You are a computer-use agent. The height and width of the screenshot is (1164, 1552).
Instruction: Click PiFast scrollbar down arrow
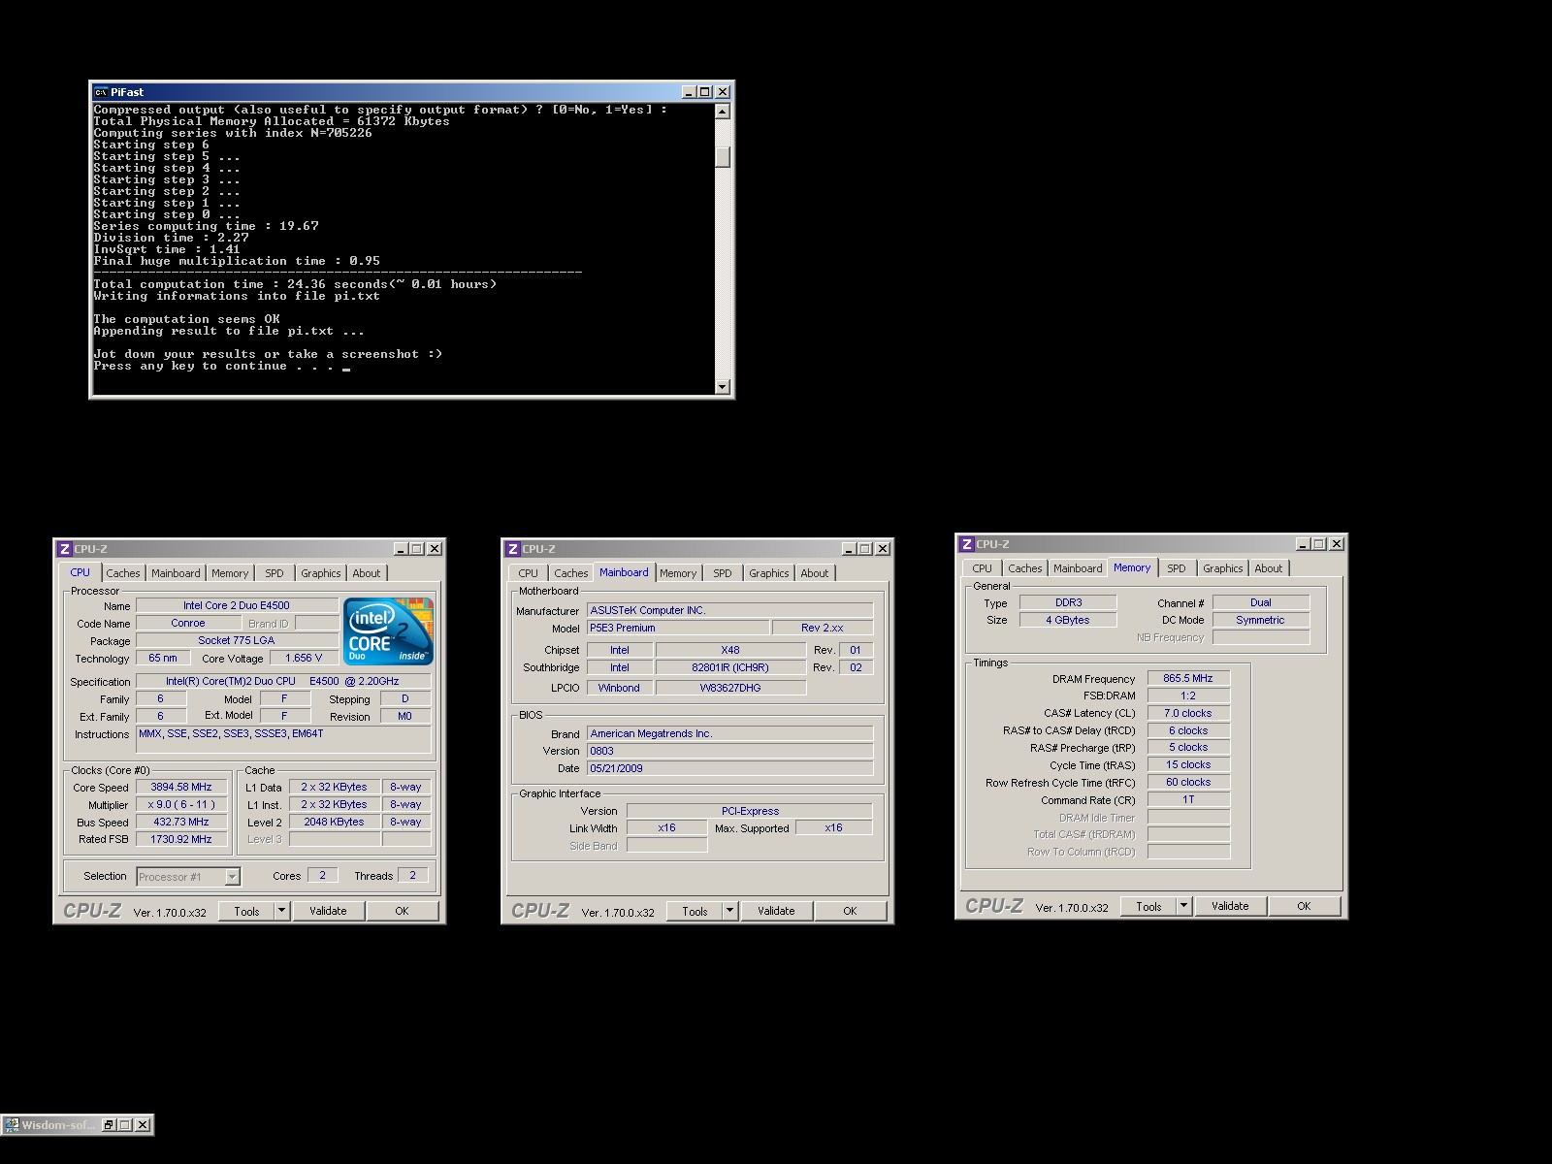tap(722, 386)
